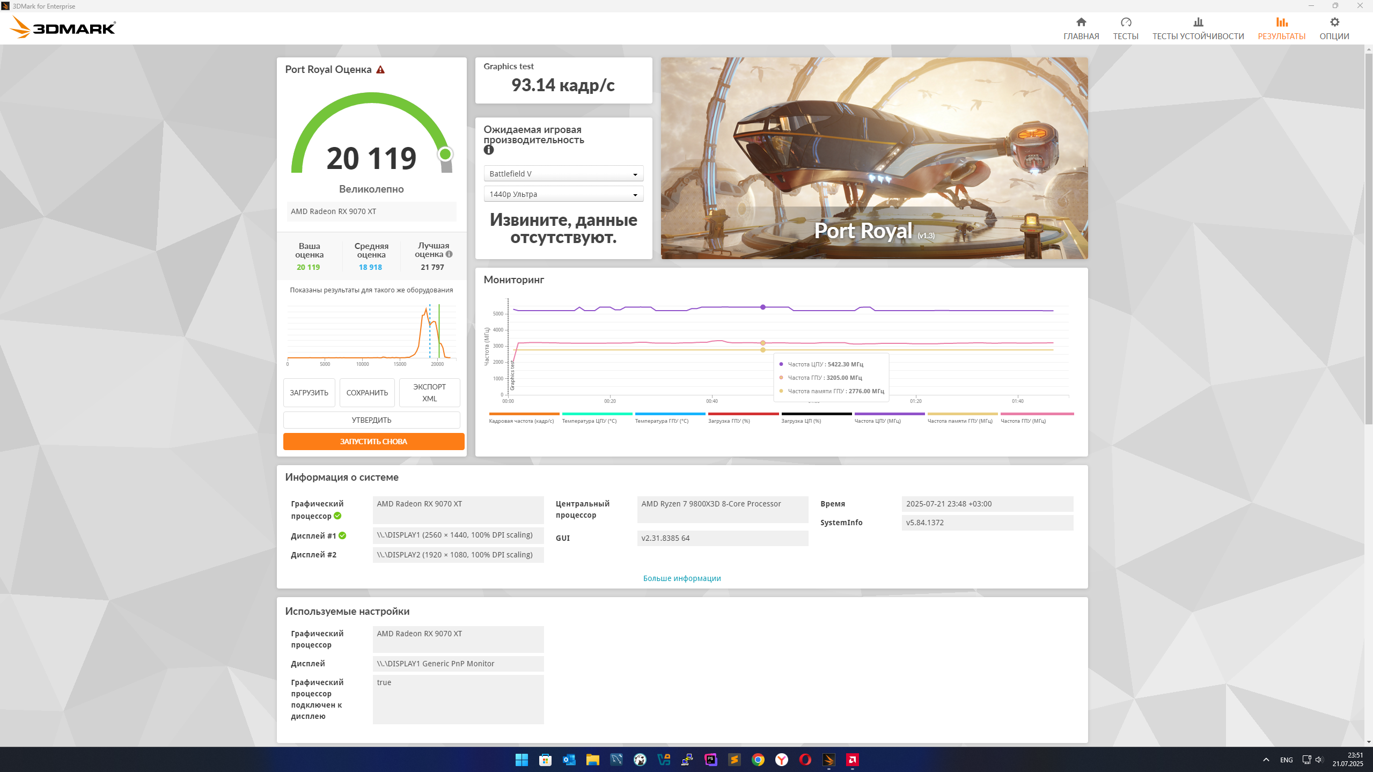The height and width of the screenshot is (772, 1373).
Task: Switch to the stability tests tab
Action: [1198, 28]
